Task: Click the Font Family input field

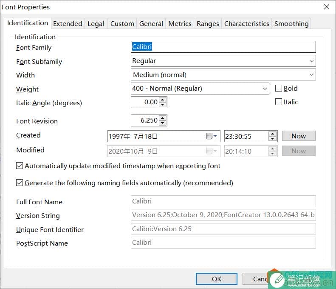Action: [223, 47]
